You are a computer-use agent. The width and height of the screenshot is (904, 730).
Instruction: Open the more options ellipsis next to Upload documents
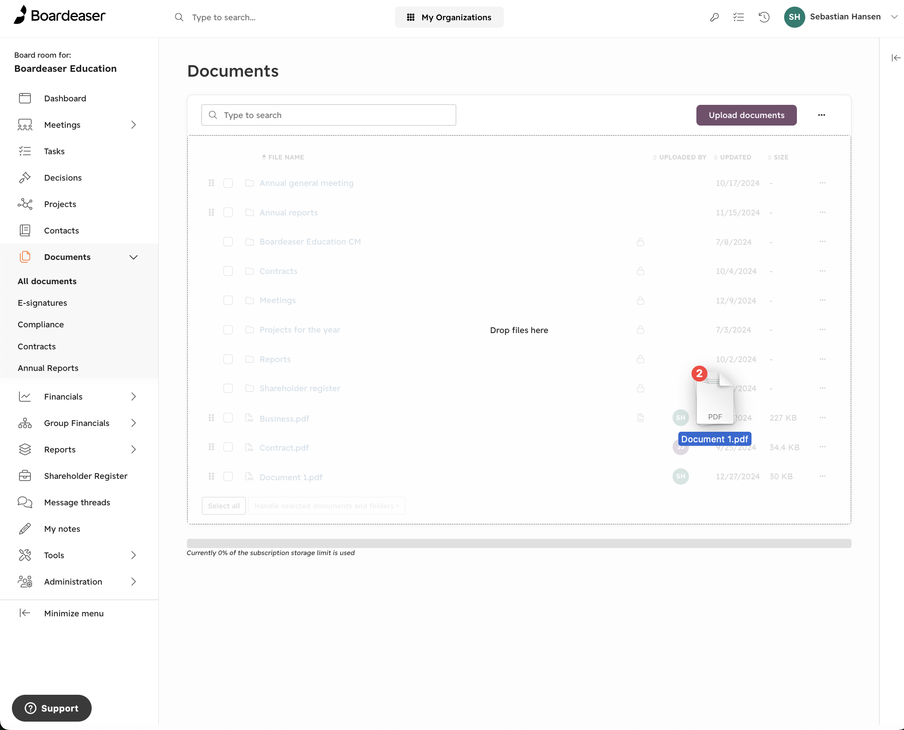[x=822, y=115]
